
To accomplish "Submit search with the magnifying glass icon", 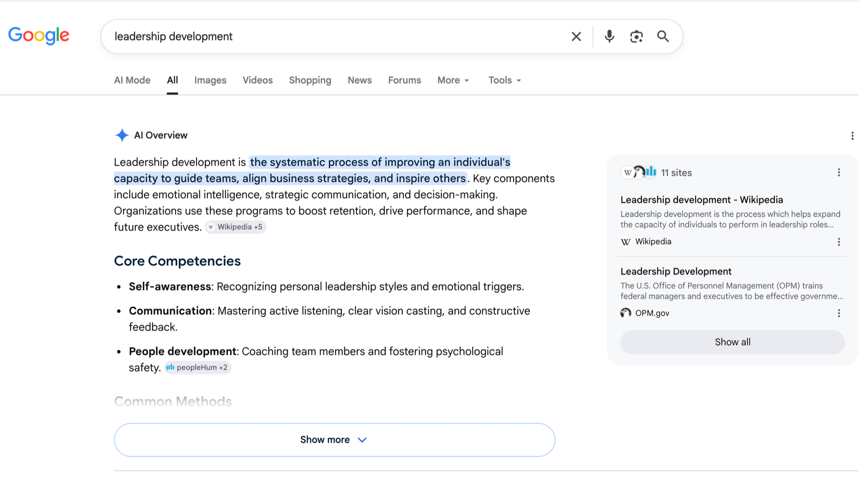I will [x=663, y=36].
